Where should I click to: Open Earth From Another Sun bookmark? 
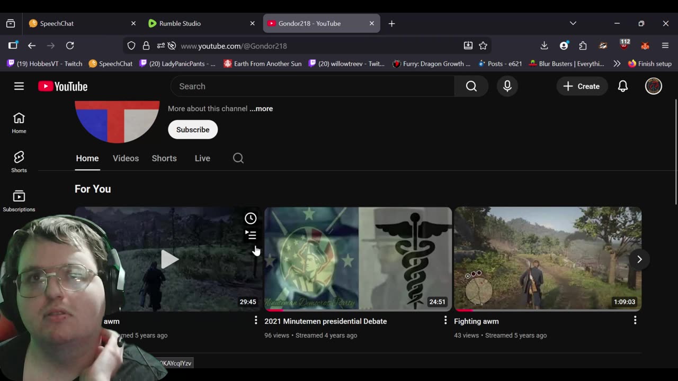262,63
